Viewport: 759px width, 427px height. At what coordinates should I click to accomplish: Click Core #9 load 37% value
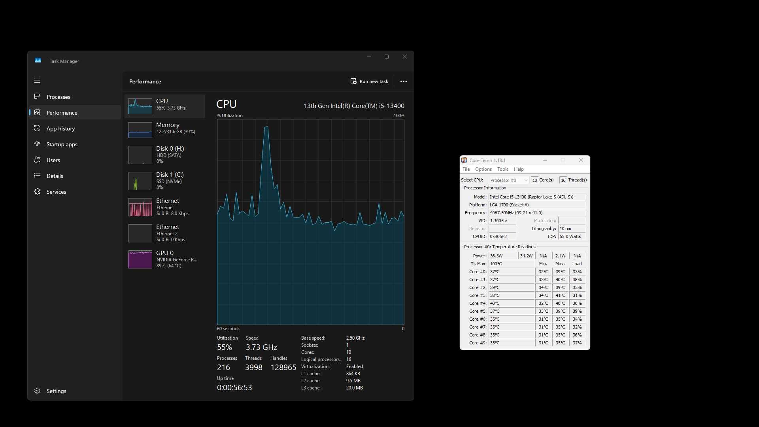[577, 342]
